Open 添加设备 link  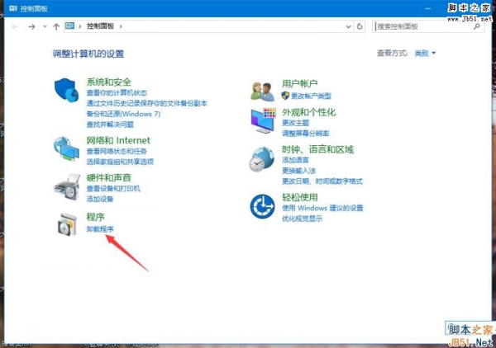[100, 199]
